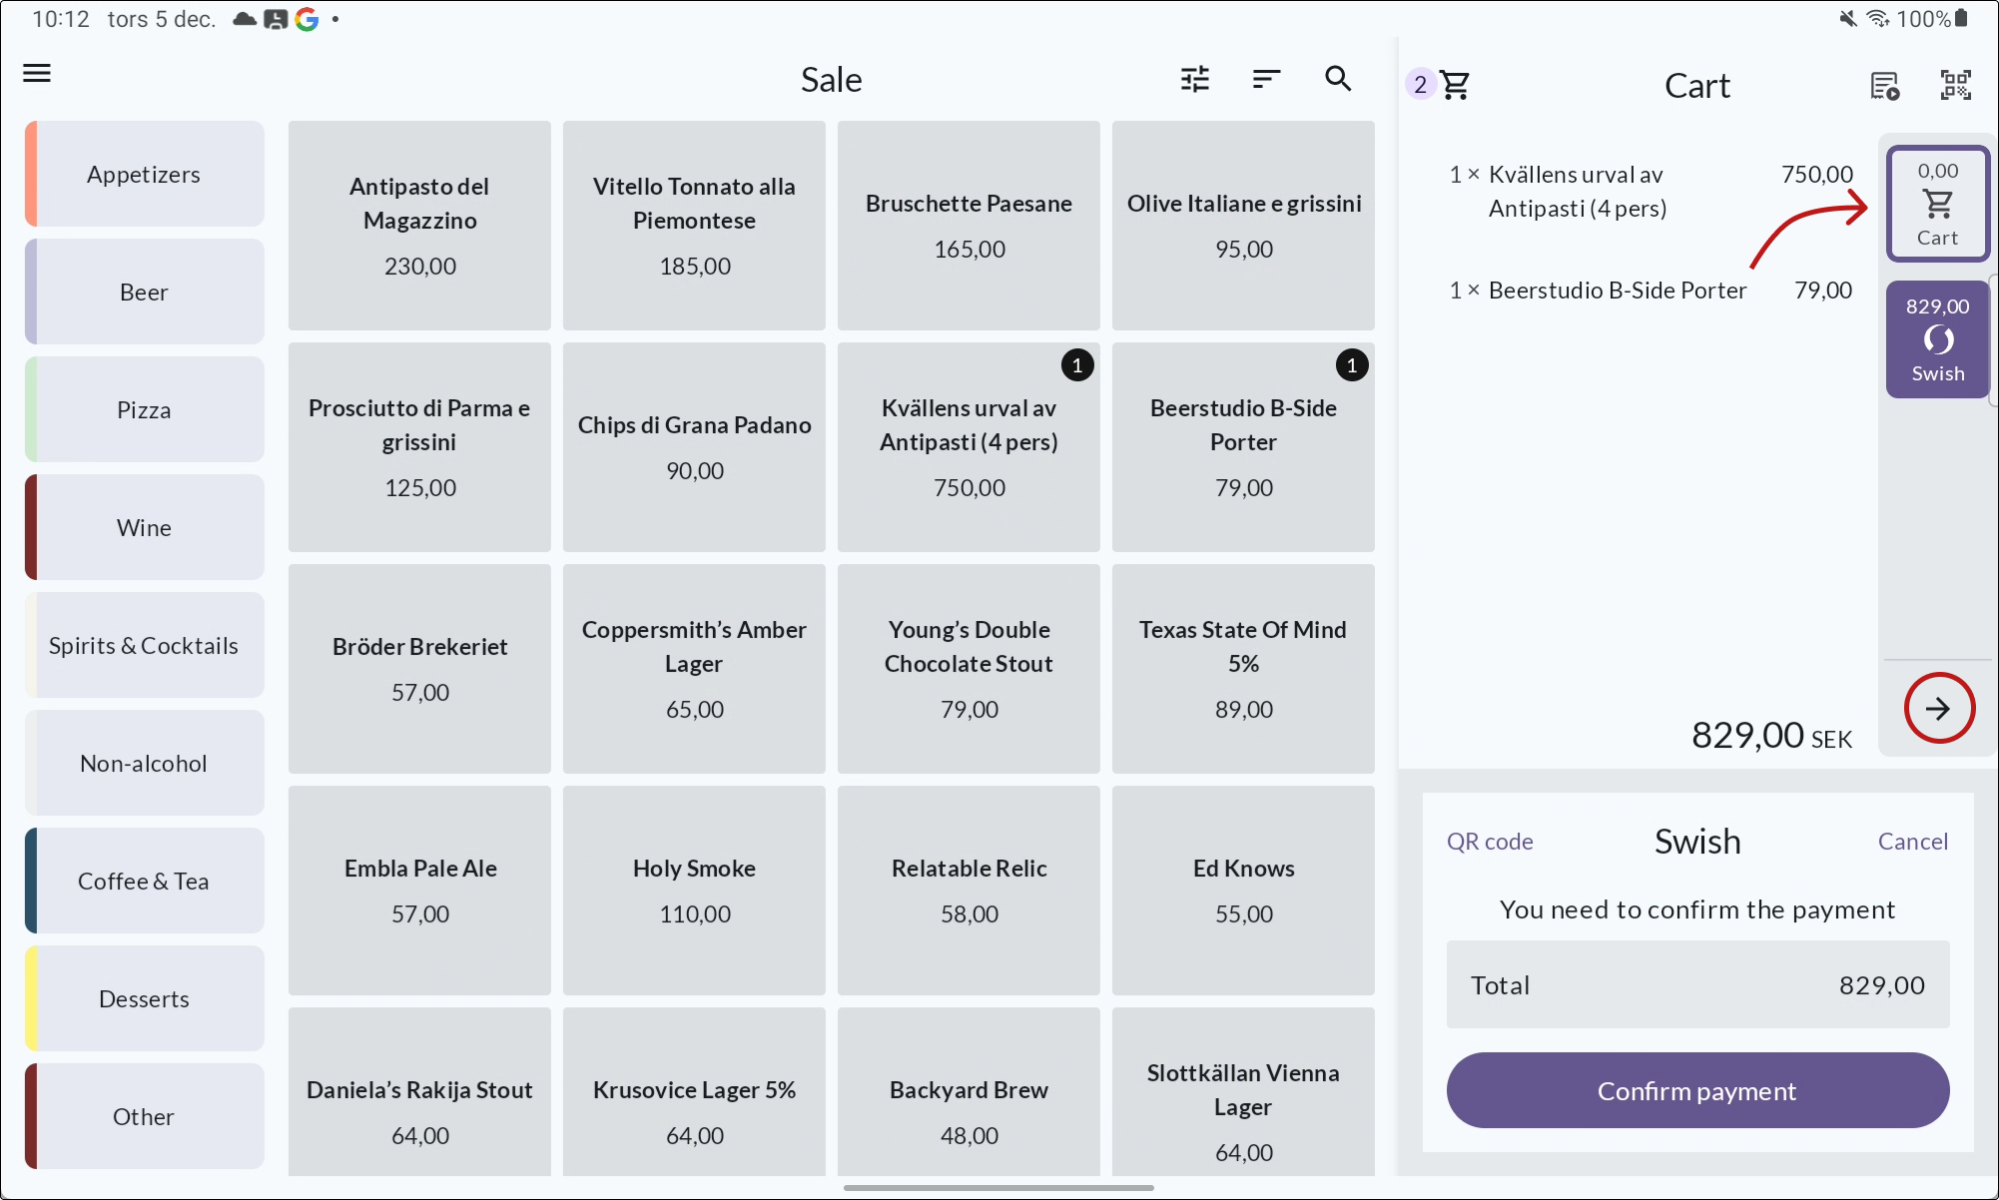This screenshot has width=1999, height=1200.
Task: Tap the Kvällens urval av Antipasti product tile
Action: tap(969, 447)
